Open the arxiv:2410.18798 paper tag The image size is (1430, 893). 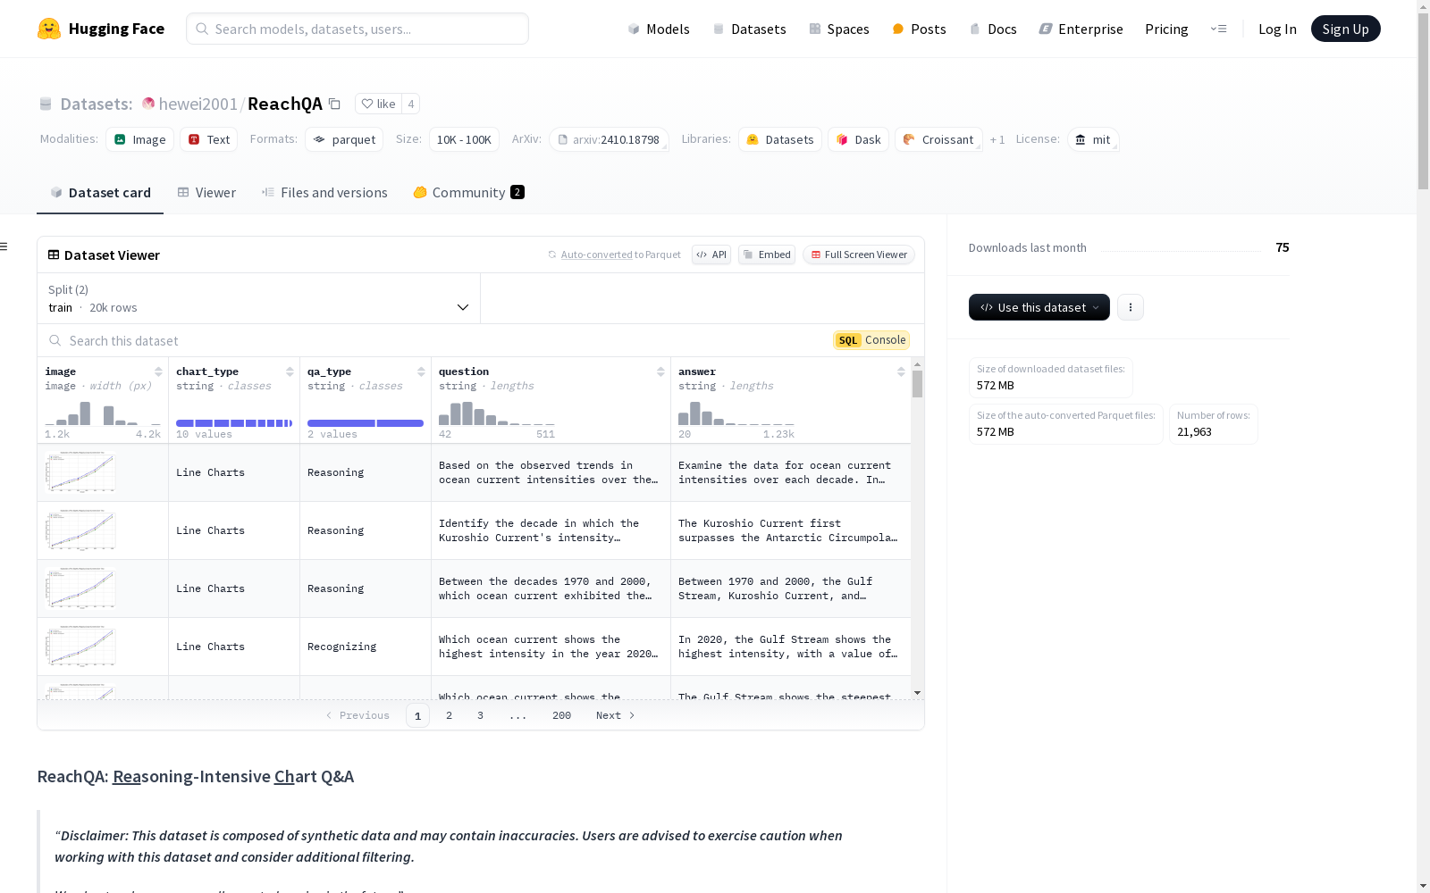tap(609, 139)
